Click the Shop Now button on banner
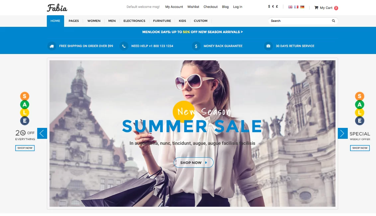Image resolution: width=376 pixels, height=216 pixels. coord(194,162)
